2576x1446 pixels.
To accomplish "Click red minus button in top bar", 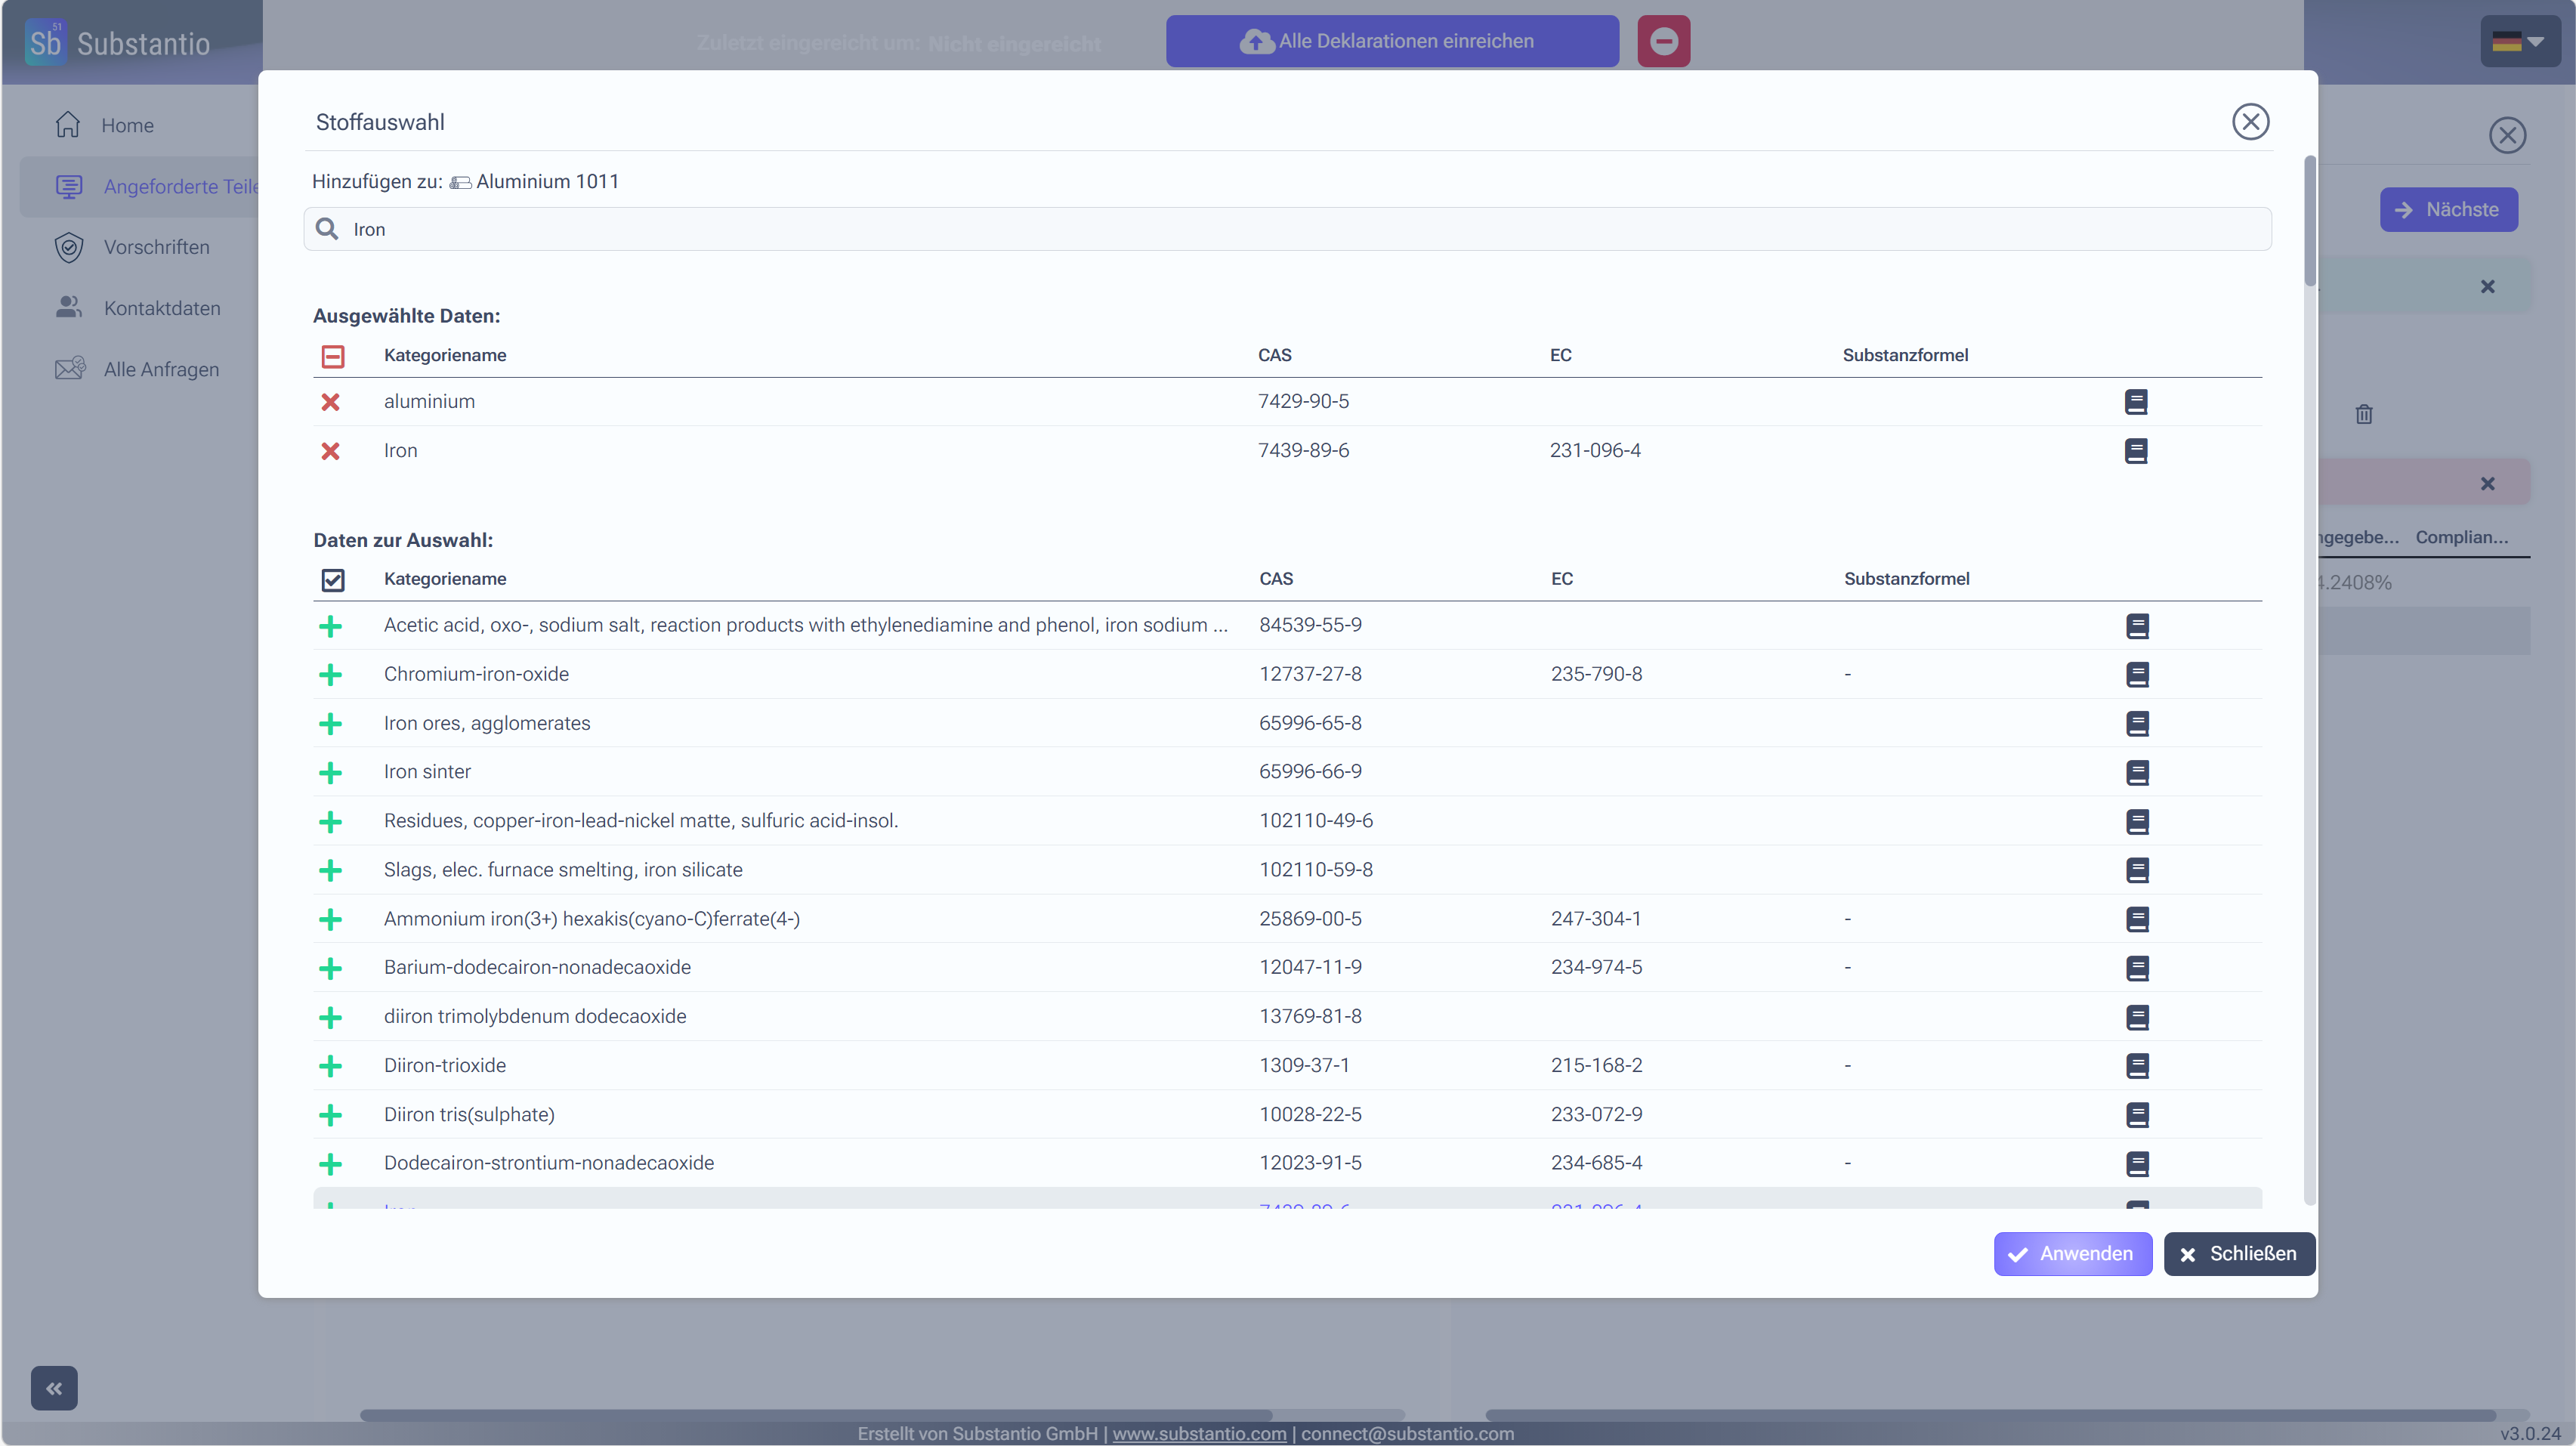I will (x=1663, y=41).
